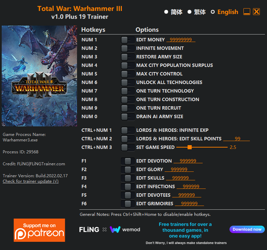Viewport: 267px width, 250px height.
Task: Toggle Lords & Heroes Infinite Exp
Action: click(x=128, y=130)
